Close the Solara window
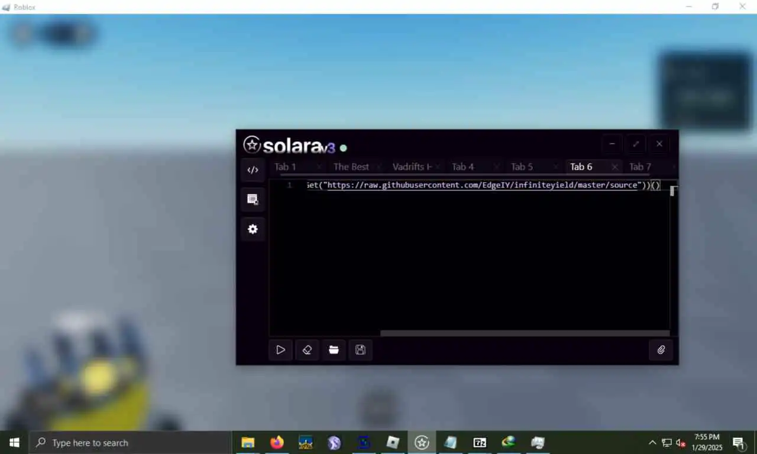The image size is (757, 454). pyautogui.click(x=659, y=144)
